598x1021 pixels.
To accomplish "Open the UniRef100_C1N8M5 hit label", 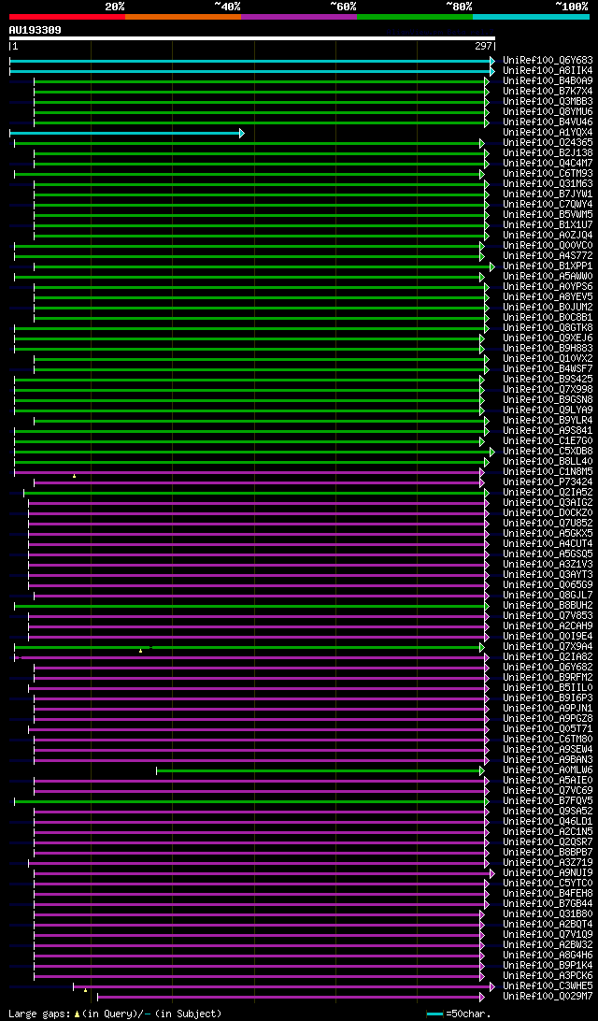I will click(548, 472).
